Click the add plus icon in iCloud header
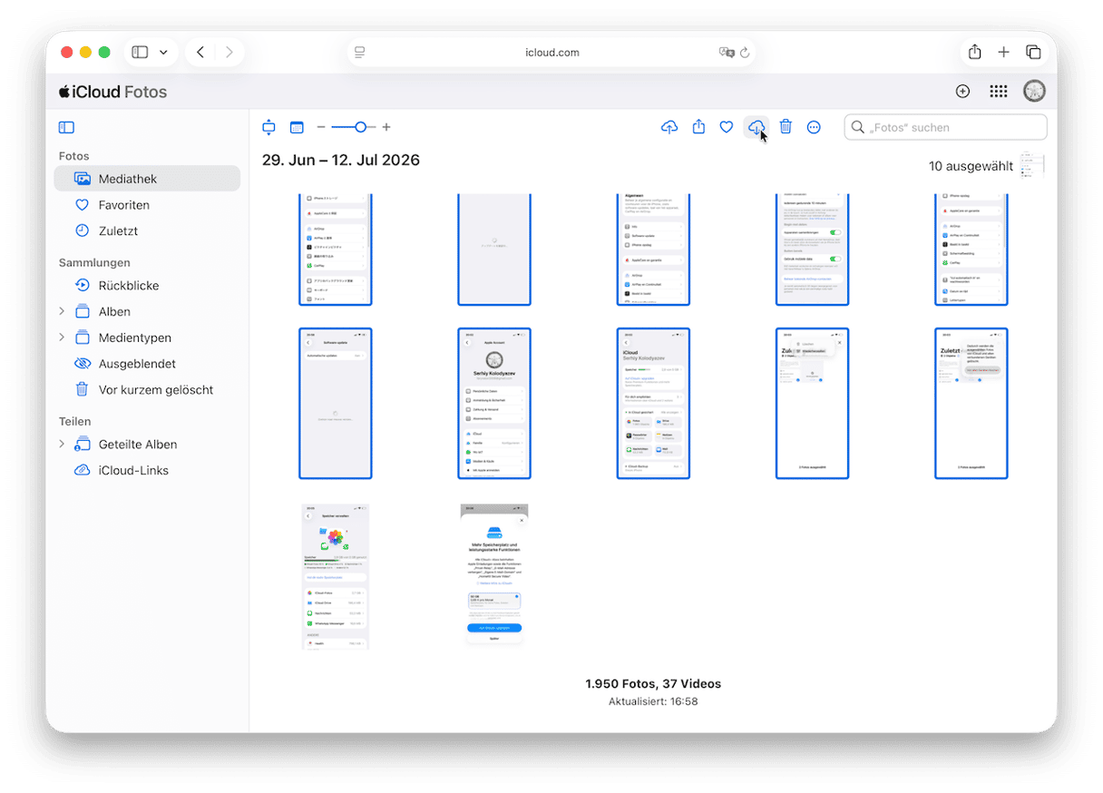 962,92
